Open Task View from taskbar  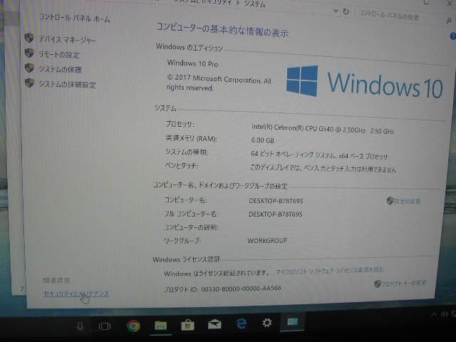tap(105, 326)
